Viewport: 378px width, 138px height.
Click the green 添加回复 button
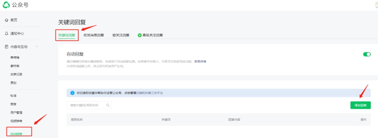360,105
